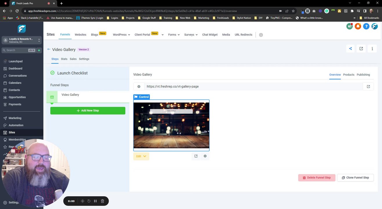Open Launchpad in the sidebar
The image size is (382, 209).
pos(15,61)
